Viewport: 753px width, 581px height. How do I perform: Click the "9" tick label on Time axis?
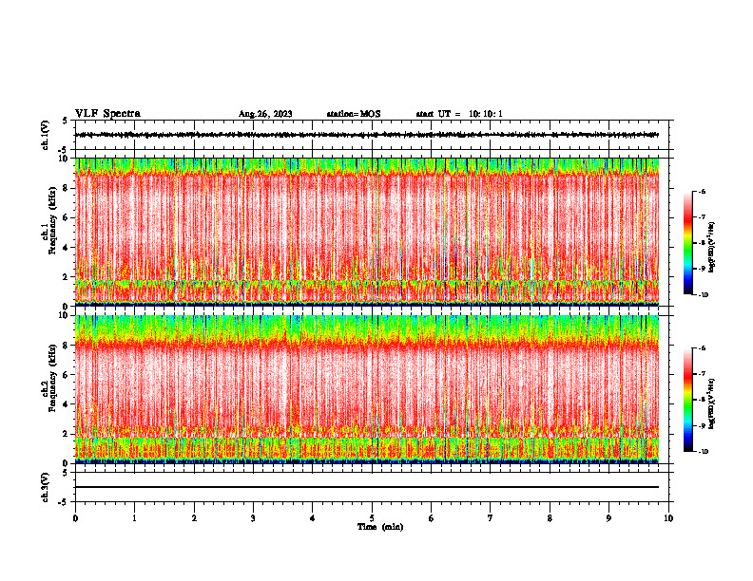tap(608, 518)
